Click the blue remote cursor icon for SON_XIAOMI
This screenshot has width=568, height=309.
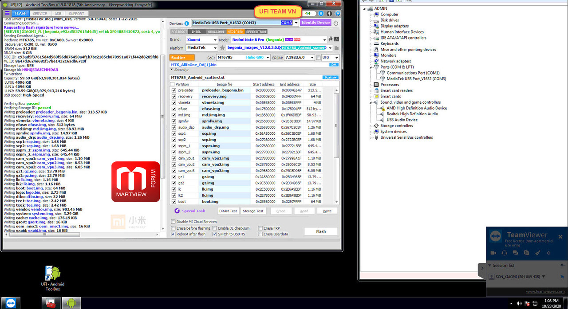[562, 277]
